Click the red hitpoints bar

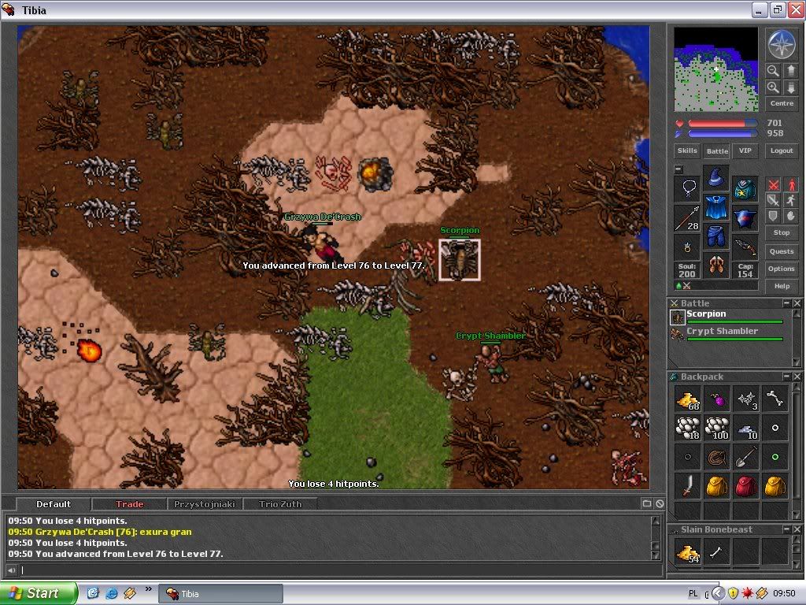point(723,124)
